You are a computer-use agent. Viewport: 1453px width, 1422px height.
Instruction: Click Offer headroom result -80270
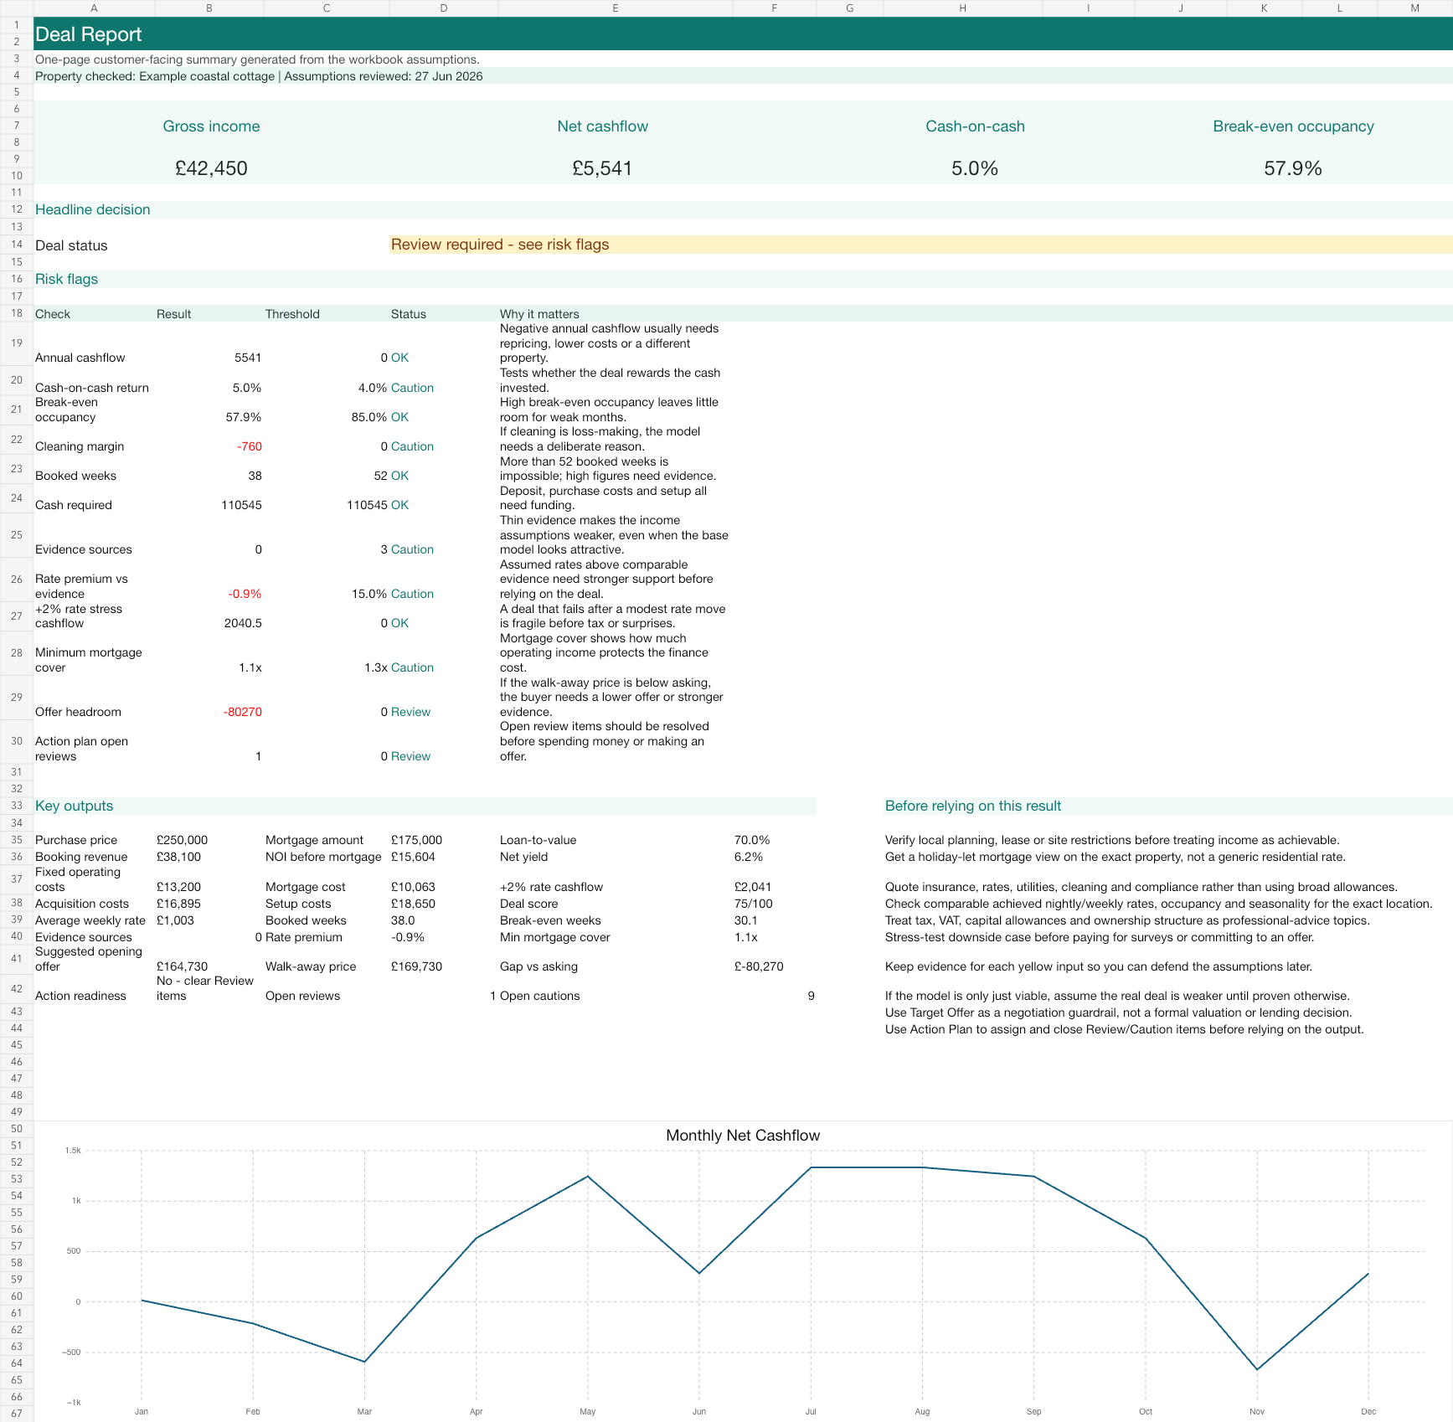click(x=242, y=712)
